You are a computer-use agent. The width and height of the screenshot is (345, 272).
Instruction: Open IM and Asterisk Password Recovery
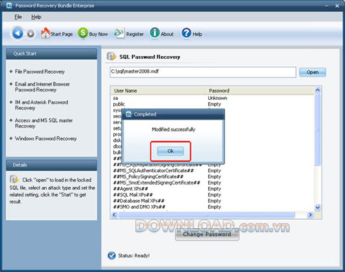pyautogui.click(x=42, y=105)
